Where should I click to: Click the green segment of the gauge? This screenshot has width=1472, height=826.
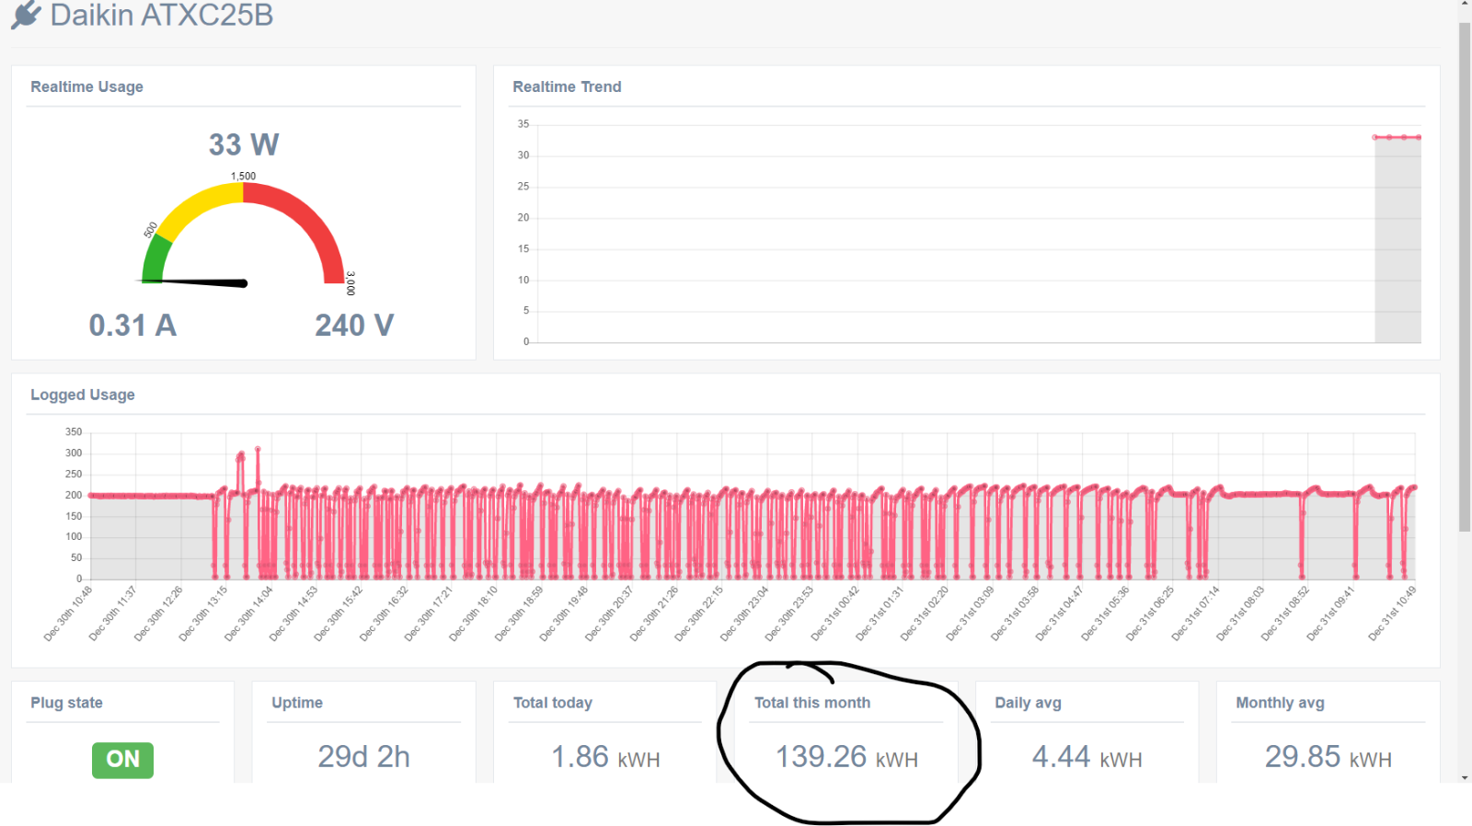pyautogui.click(x=155, y=259)
